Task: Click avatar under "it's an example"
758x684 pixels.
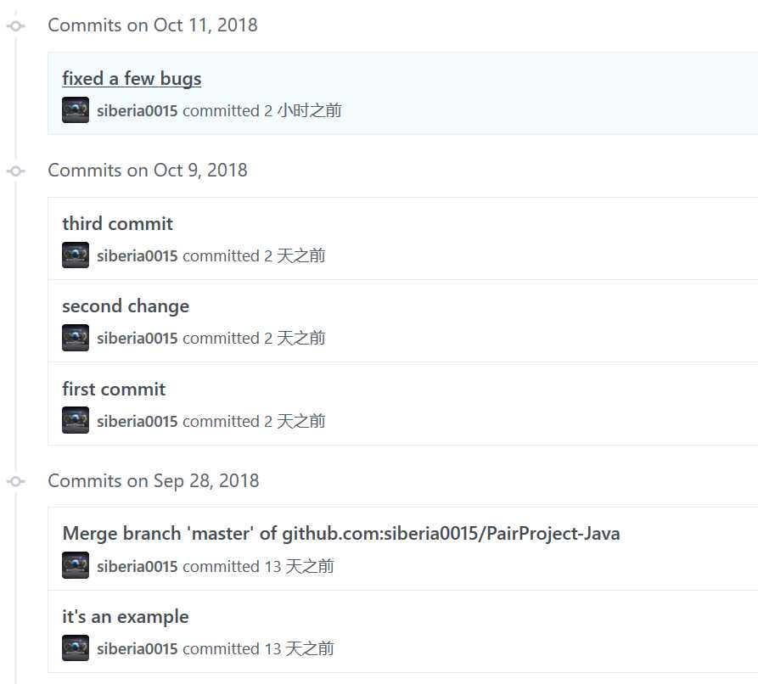Action: click(x=76, y=648)
